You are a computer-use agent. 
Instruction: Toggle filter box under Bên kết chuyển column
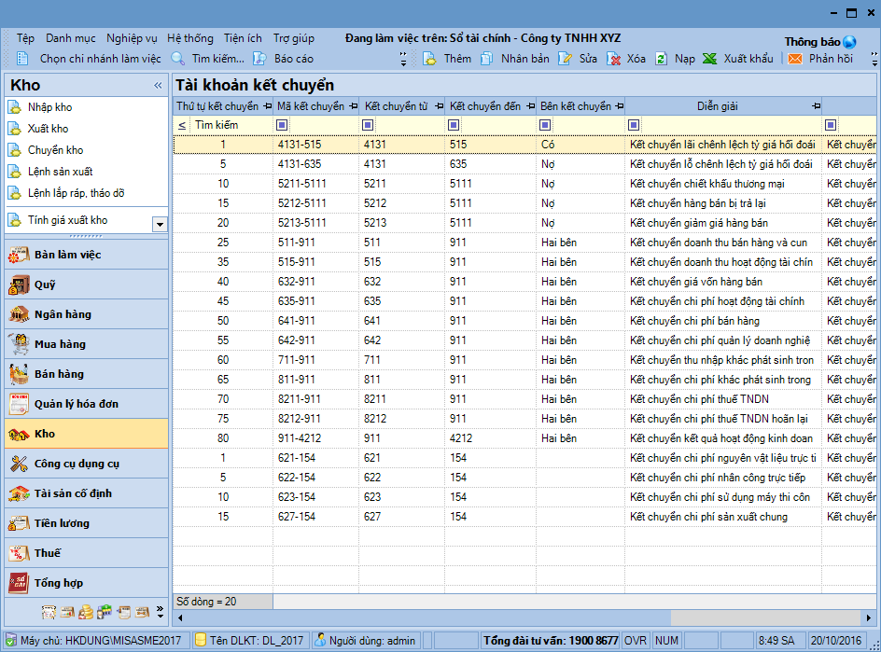(x=545, y=125)
